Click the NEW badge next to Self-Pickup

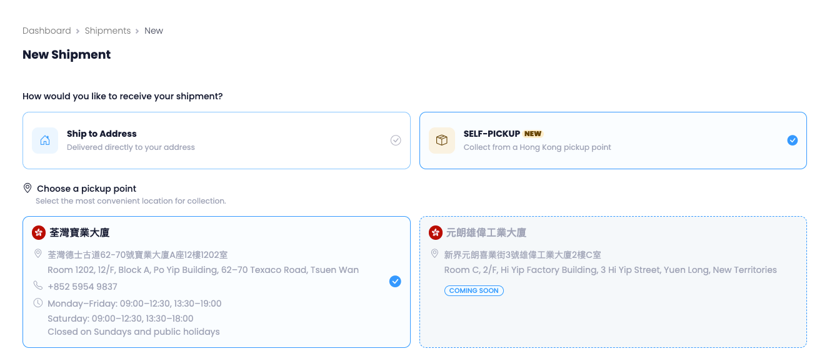tap(533, 134)
